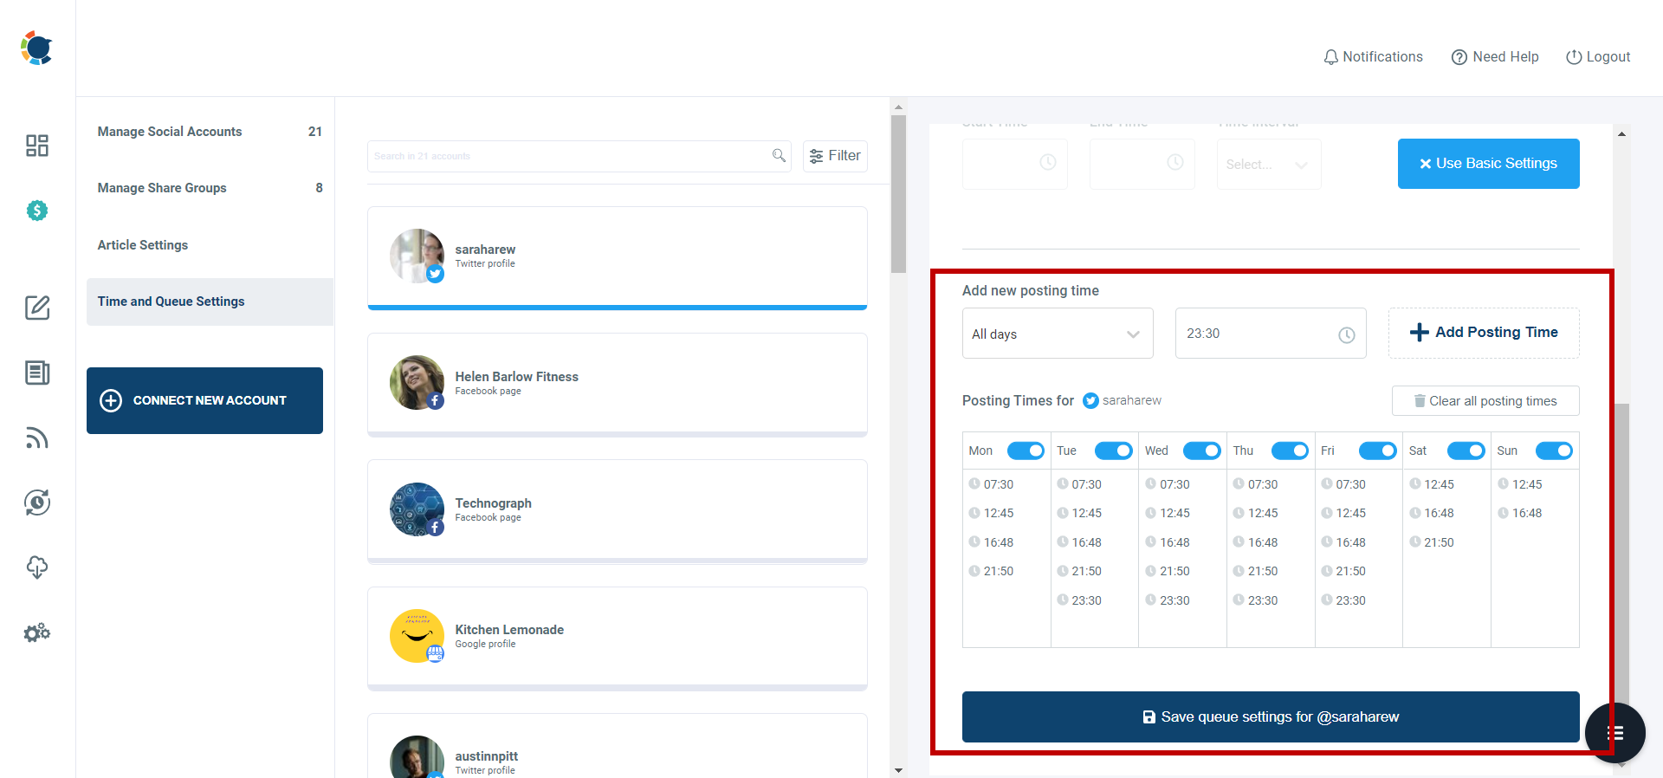The image size is (1663, 778).
Task: Open the RSS feeds icon
Action: click(37, 438)
